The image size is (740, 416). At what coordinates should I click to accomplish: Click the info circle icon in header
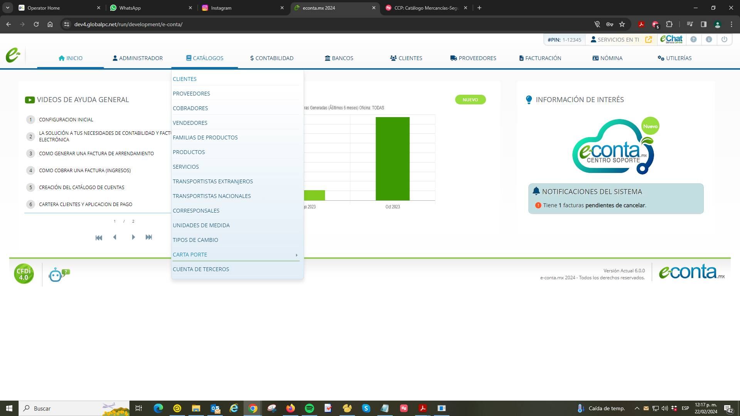click(709, 39)
